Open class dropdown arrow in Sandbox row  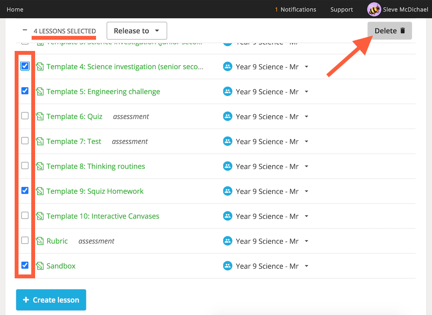coord(306,266)
